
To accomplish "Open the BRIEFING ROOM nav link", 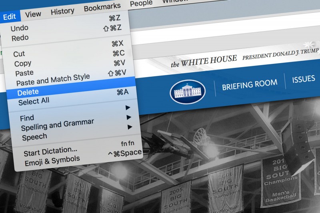I will [250, 85].
